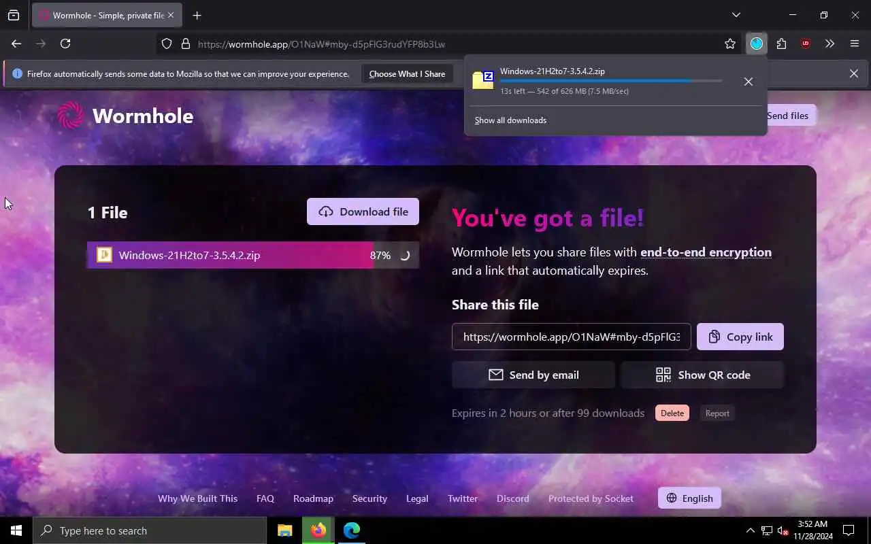Click the Firefox View icon in tab bar
871x544 pixels.
click(14, 15)
